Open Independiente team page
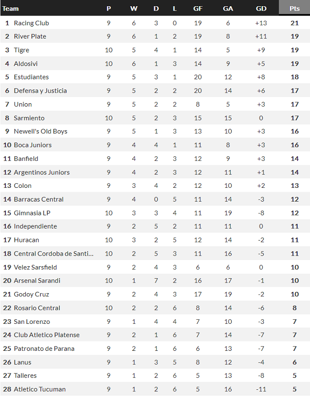 (35, 226)
